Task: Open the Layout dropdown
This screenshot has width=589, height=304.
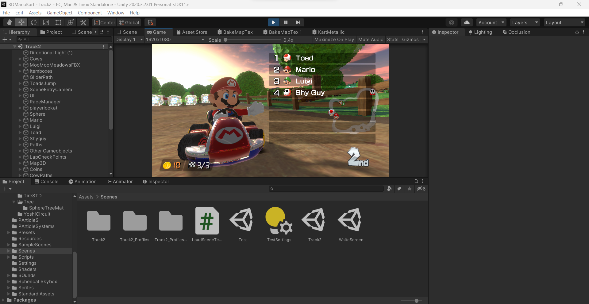Action: click(564, 22)
